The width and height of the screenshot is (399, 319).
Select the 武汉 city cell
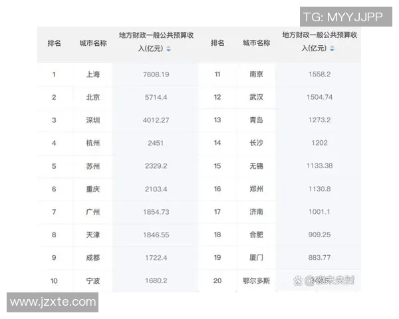[x=256, y=97]
